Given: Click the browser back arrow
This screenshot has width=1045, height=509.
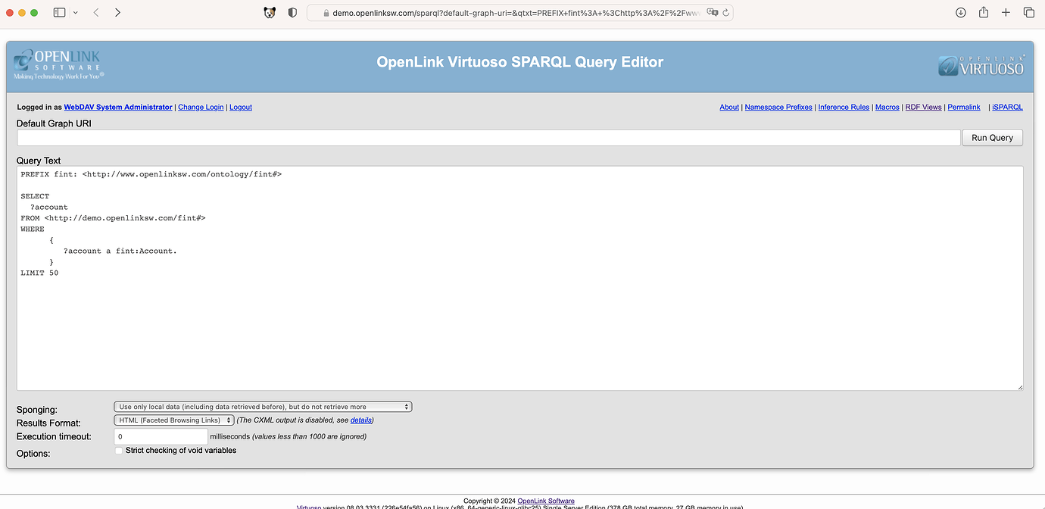Looking at the screenshot, I should [x=96, y=13].
